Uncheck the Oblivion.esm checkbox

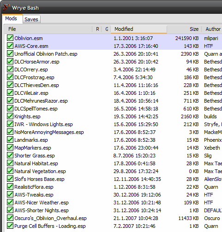coord(10,38)
